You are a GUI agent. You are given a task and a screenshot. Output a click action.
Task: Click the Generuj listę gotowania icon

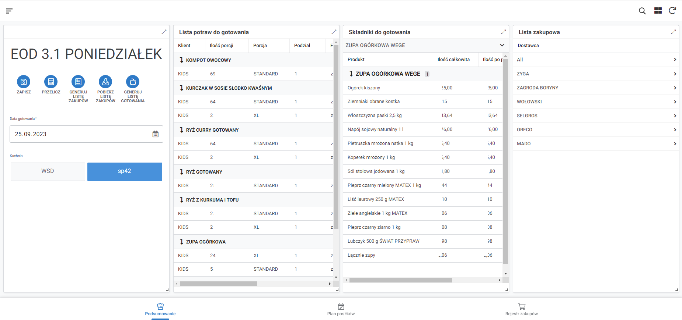point(133,82)
